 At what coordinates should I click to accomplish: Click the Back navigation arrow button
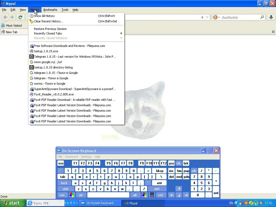click(x=5, y=17)
